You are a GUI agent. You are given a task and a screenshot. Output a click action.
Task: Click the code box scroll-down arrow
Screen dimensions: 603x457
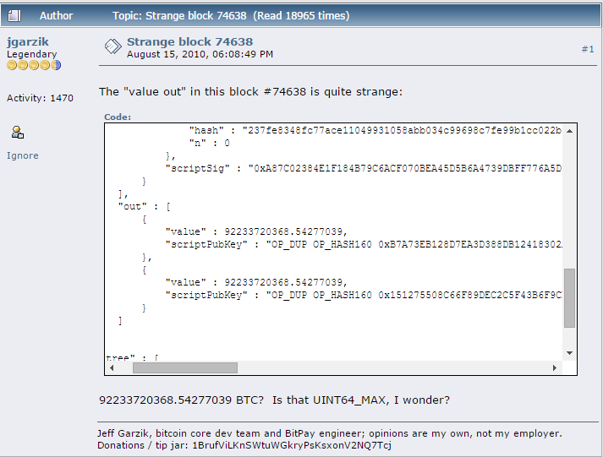[x=569, y=353]
